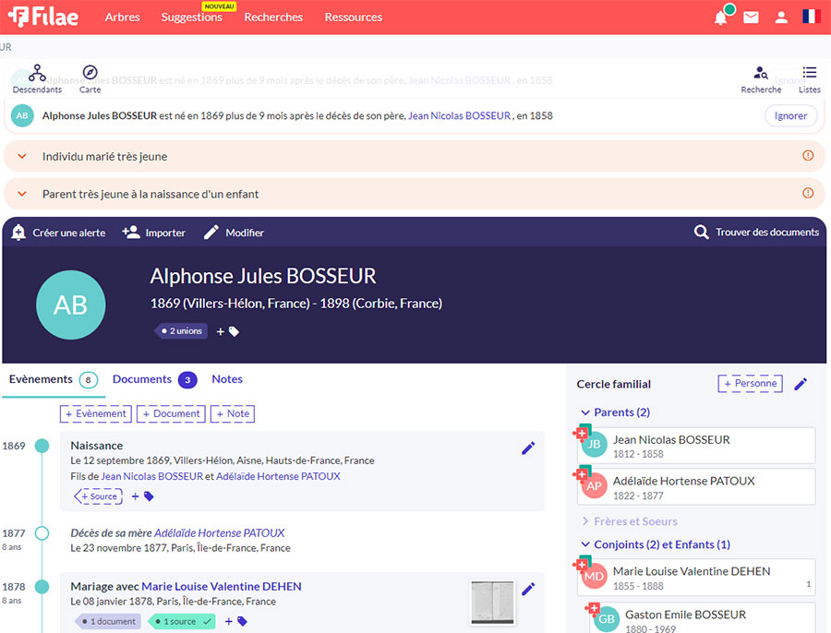Click the Ignorer button
This screenshot has width=831, height=633.
[790, 116]
